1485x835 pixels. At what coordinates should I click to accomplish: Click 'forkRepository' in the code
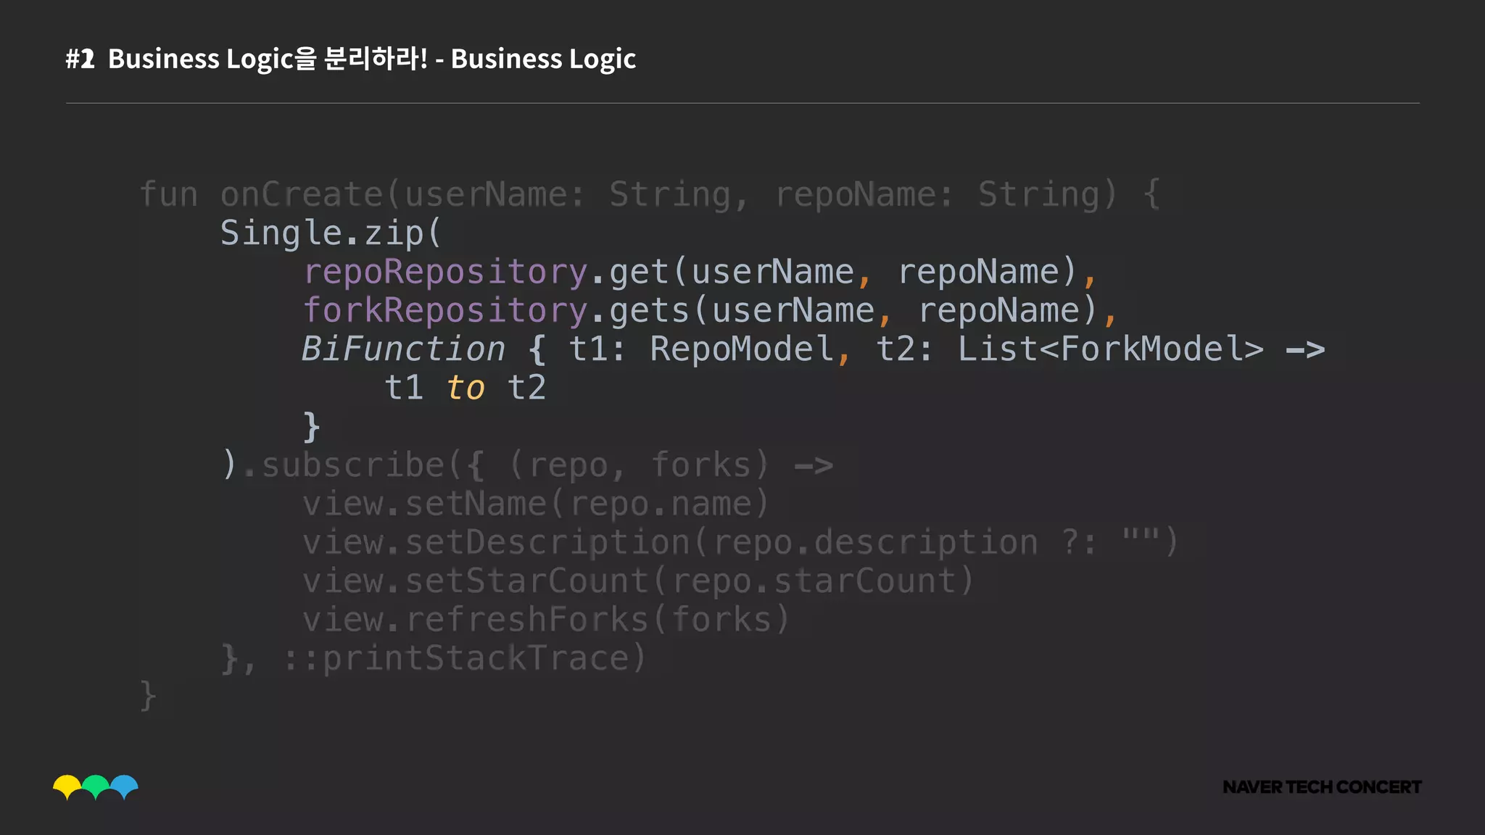pos(445,311)
